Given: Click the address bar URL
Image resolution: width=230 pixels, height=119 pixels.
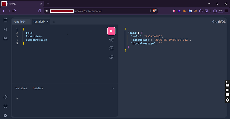Looking at the screenshot, I should pos(88,11).
